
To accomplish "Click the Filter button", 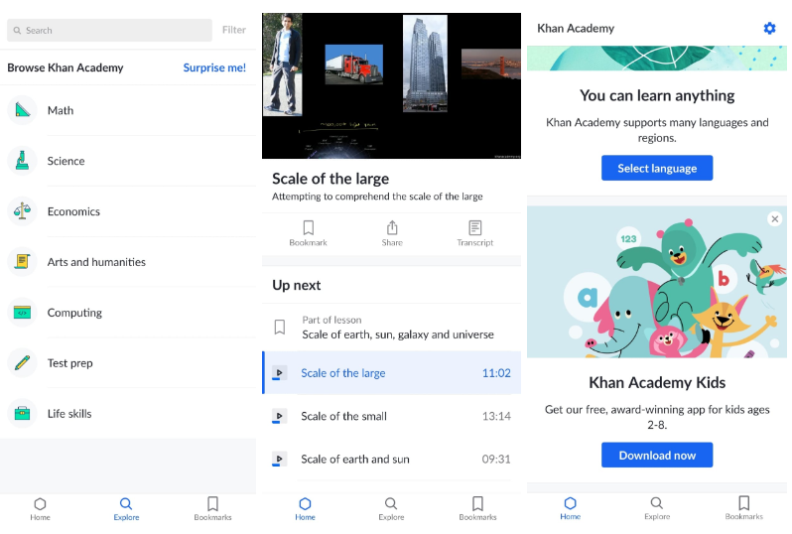I will click(x=234, y=30).
